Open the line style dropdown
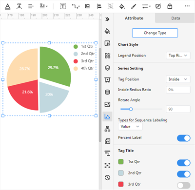 (x=146, y=6)
